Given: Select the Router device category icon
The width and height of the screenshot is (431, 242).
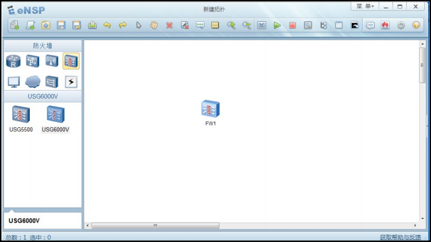Looking at the screenshot, I should [x=14, y=61].
